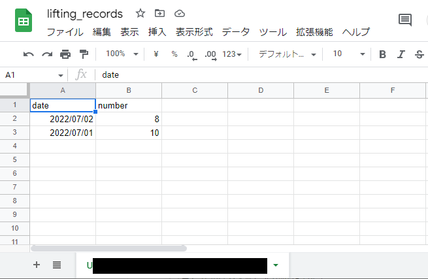Open the Google Sheets home icon
Image resolution: width=428 pixels, height=279 pixels.
[x=24, y=20]
